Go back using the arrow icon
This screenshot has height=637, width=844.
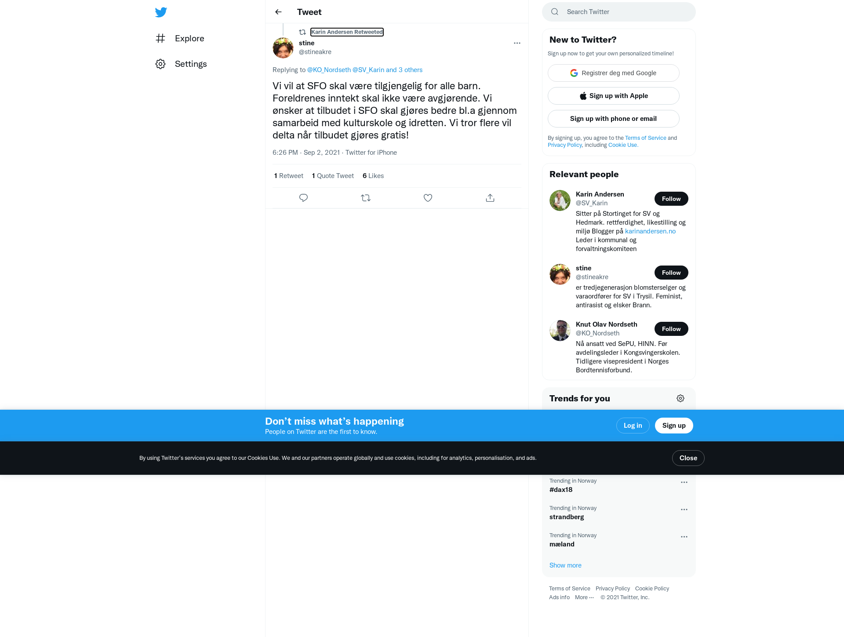click(278, 12)
